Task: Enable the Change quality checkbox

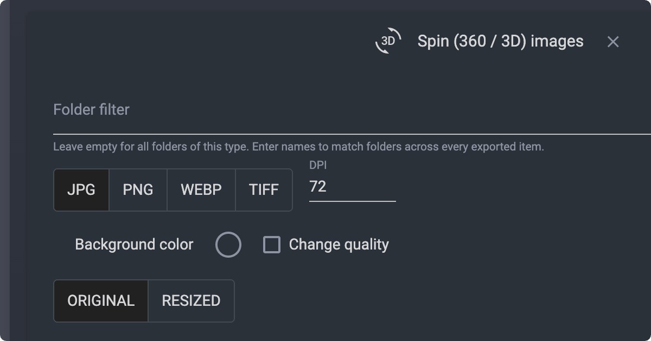Action: point(272,245)
